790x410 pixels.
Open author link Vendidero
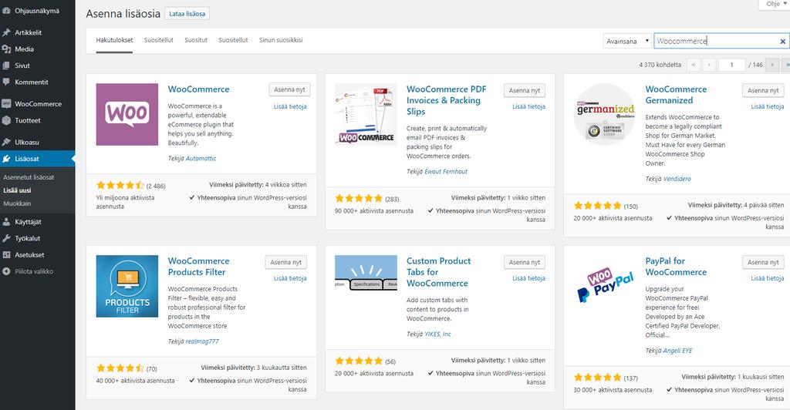[x=677, y=179]
